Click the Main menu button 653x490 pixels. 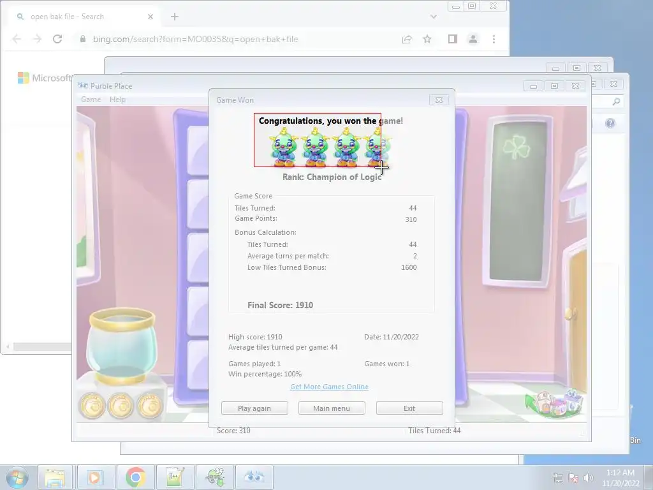(332, 408)
